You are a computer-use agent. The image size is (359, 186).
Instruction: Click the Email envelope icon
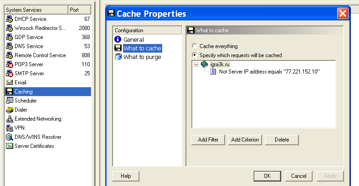pyautogui.click(x=10, y=83)
